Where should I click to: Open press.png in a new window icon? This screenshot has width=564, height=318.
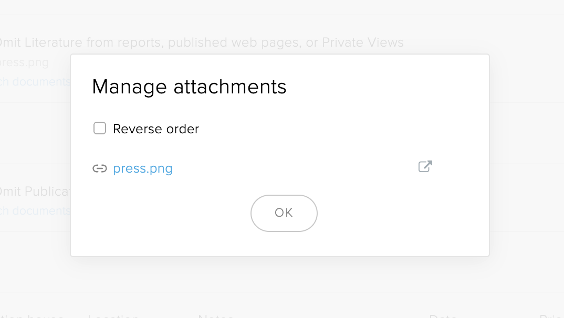click(425, 167)
